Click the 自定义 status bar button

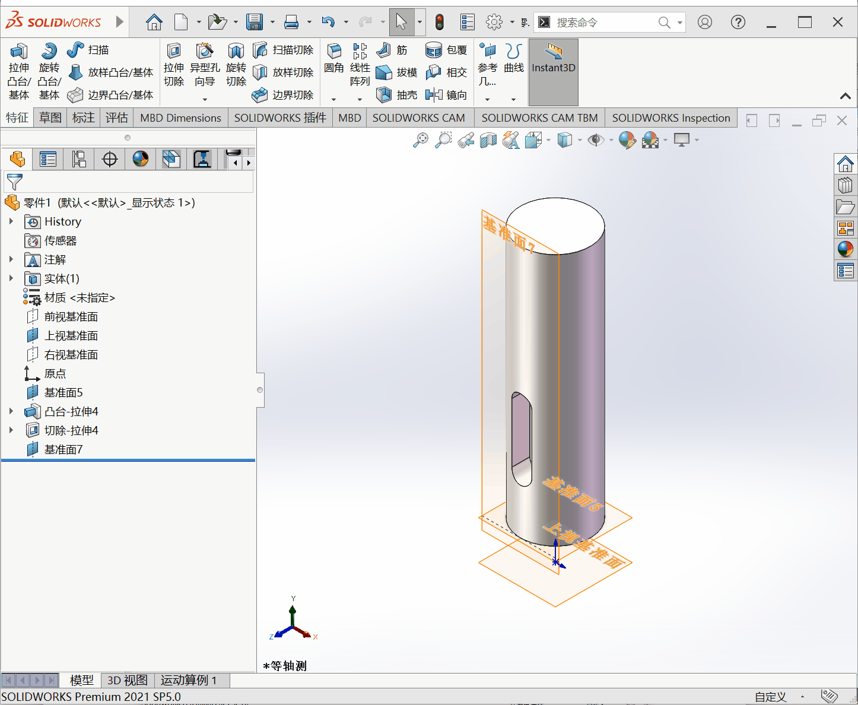[x=771, y=697]
